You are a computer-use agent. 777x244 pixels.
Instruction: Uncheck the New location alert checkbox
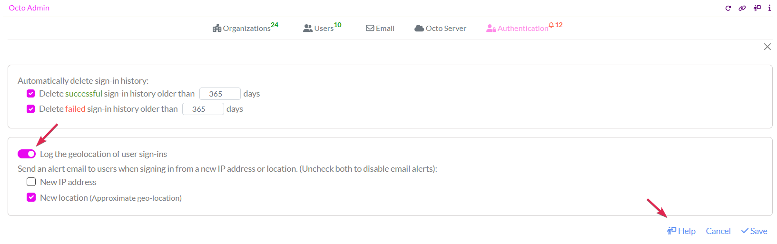(31, 197)
